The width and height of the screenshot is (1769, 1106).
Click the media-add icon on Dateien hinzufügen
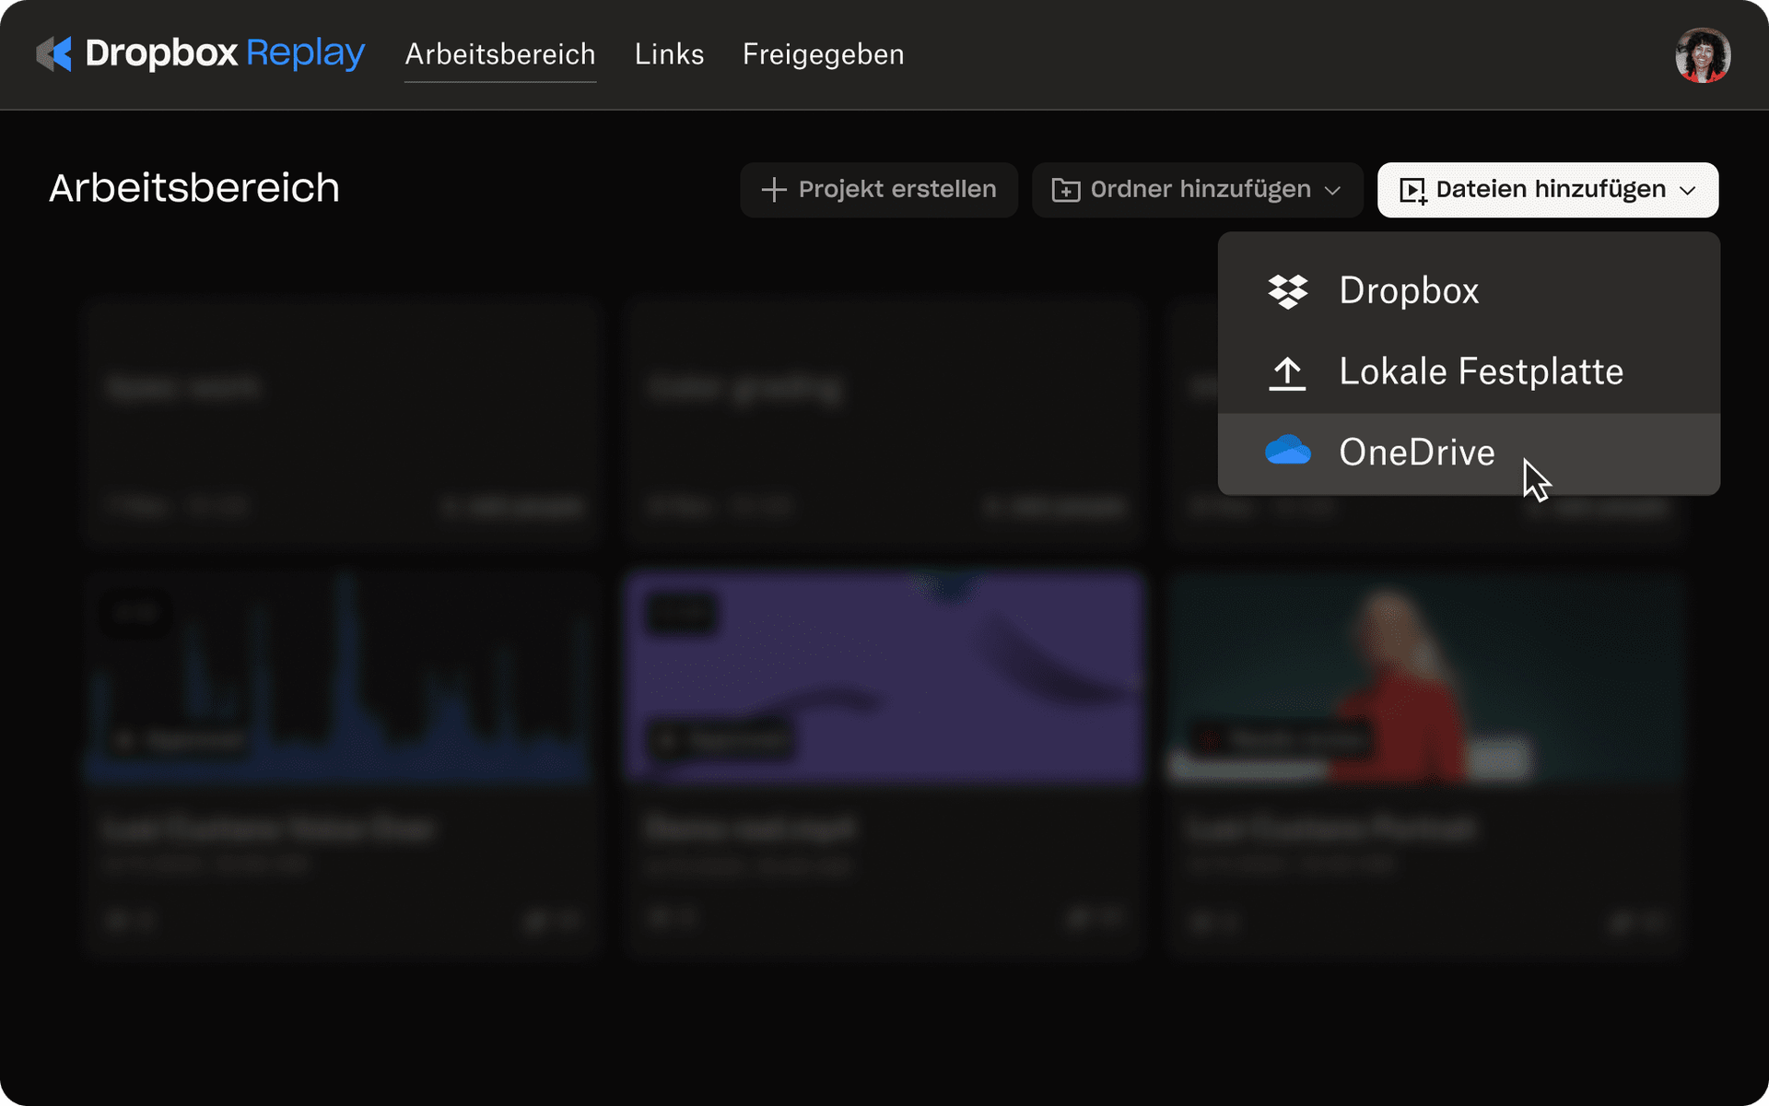click(1413, 190)
